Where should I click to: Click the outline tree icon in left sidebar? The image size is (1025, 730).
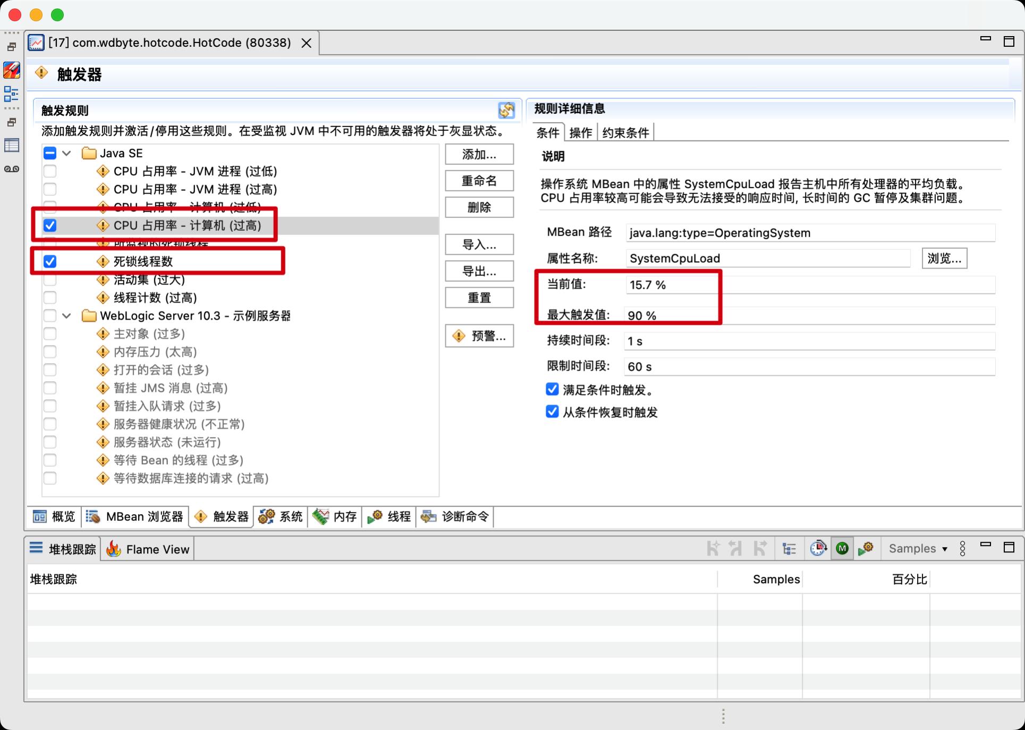click(12, 94)
